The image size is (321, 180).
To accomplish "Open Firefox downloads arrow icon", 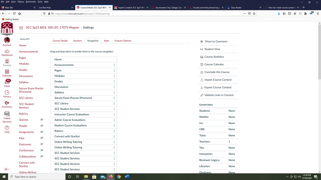I will point(279,13).
